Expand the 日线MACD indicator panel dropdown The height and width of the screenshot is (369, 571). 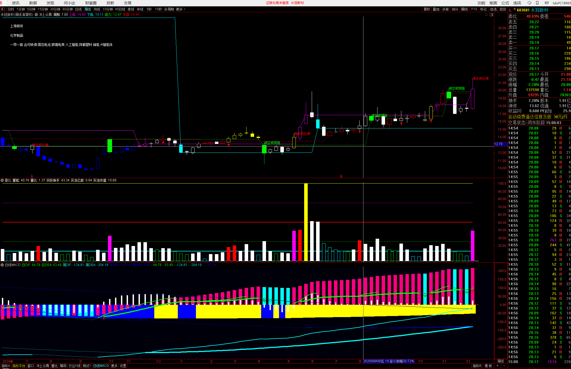(2, 265)
